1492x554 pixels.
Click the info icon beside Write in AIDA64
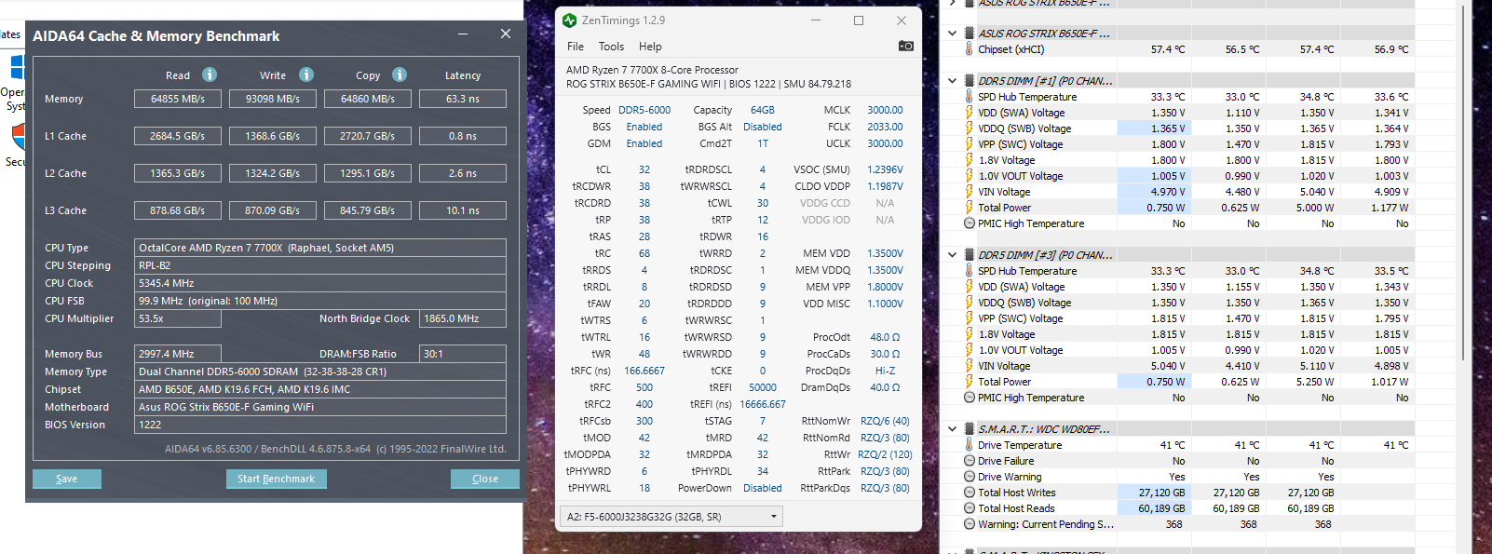click(x=306, y=74)
